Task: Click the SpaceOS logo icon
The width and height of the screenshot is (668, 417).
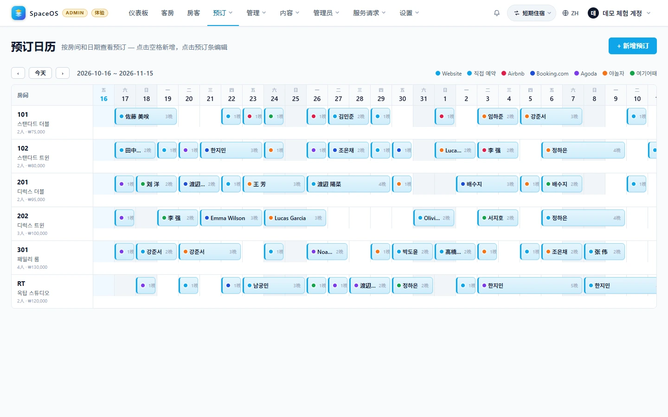Action: pyautogui.click(x=19, y=13)
